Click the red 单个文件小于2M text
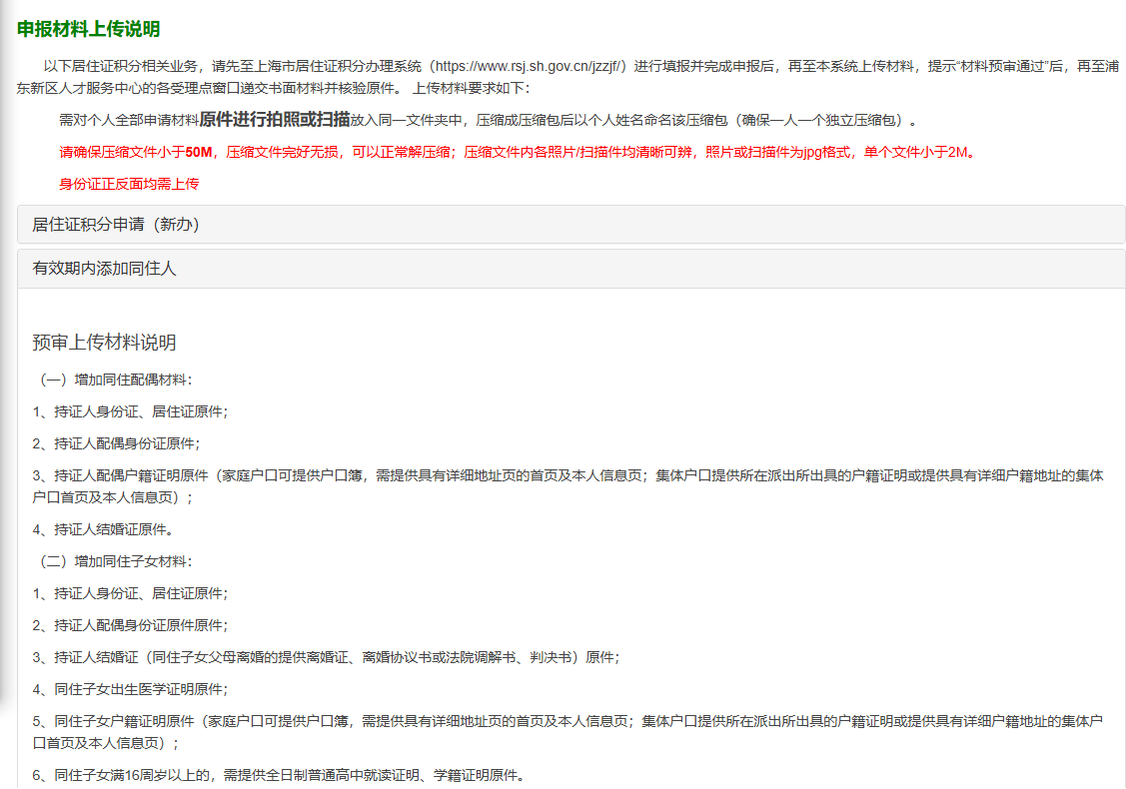 tap(916, 153)
